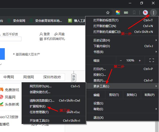Viewport: 159px width, 132px height.
Task: Click 粘贴(P) in edit row
Action: click(150, 95)
